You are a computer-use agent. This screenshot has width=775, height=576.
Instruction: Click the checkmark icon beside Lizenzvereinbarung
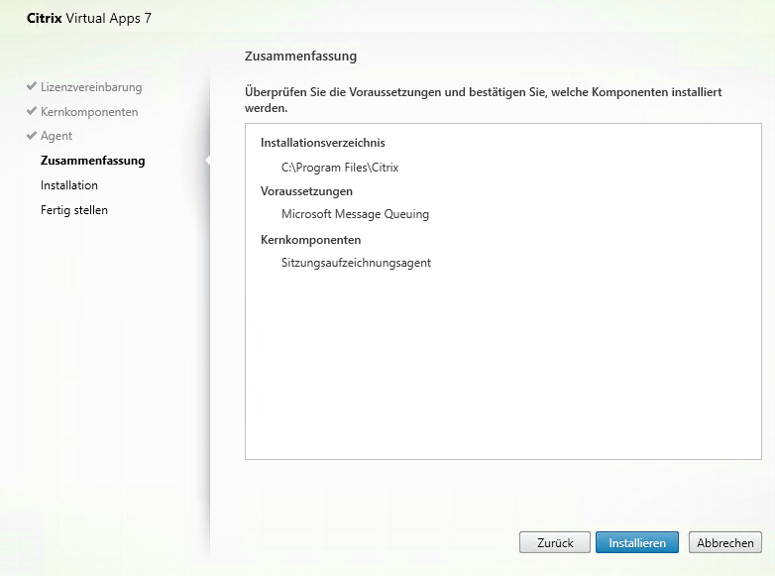[33, 87]
